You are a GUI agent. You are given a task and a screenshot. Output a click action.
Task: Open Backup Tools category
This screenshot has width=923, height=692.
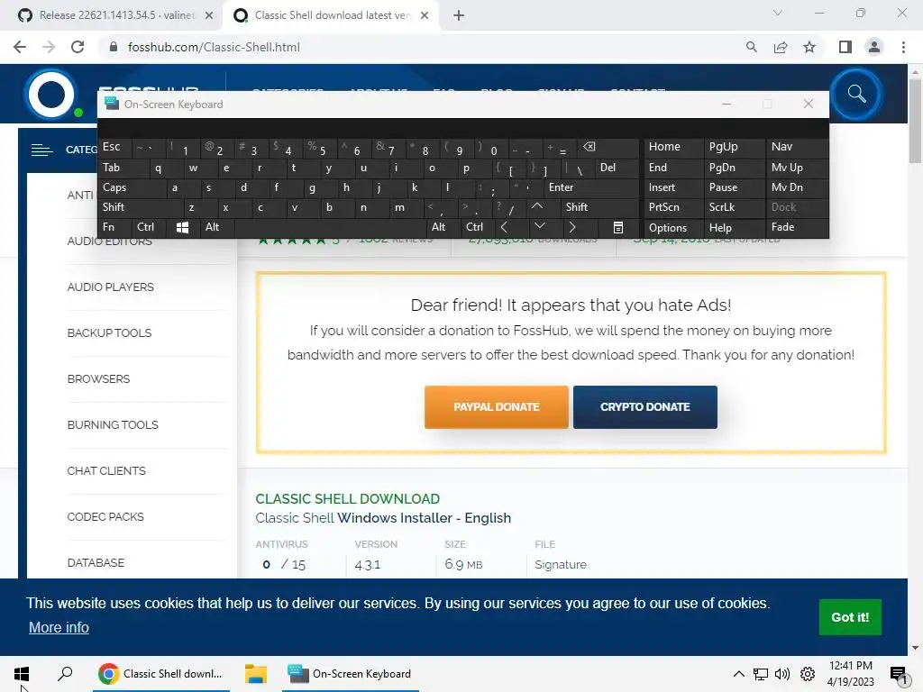[x=109, y=333]
